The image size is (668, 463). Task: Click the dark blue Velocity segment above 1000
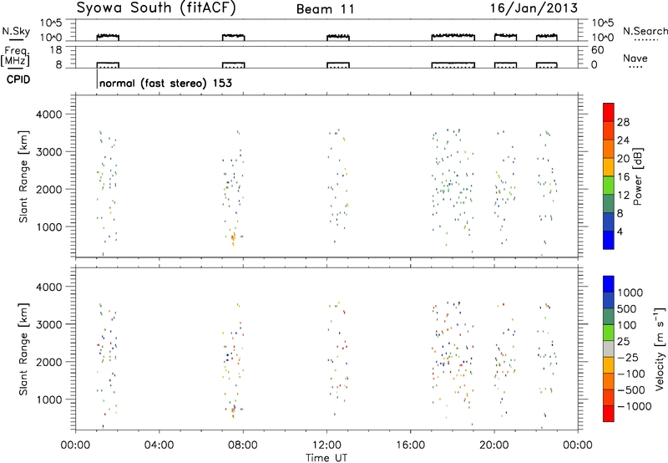coord(609,284)
